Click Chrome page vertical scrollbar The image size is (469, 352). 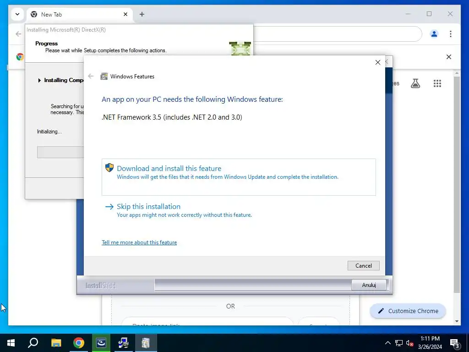(x=457, y=184)
